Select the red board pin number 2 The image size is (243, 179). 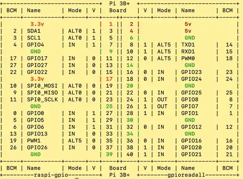(x=131, y=24)
